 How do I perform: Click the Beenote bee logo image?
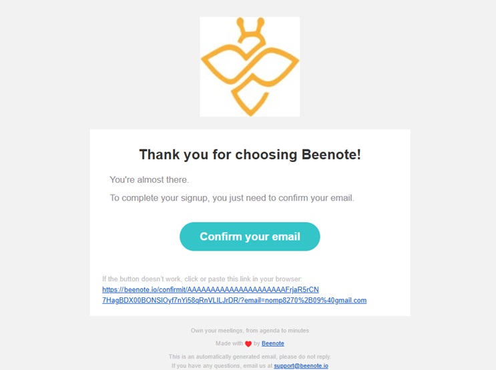point(250,67)
